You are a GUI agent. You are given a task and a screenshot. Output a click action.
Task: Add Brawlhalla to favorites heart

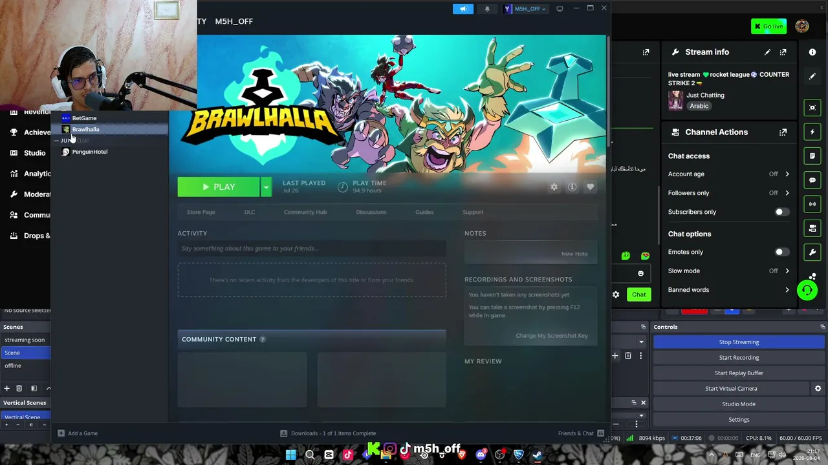pyautogui.click(x=590, y=187)
